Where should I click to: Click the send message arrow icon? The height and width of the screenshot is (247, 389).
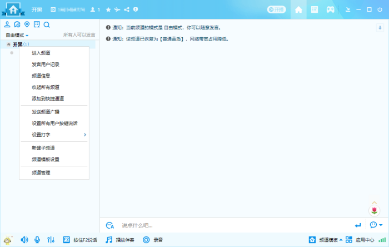pyautogui.click(x=358, y=225)
